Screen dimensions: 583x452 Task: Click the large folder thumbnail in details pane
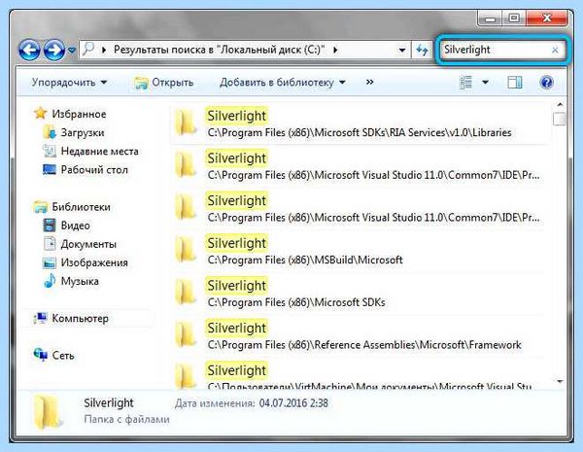pyautogui.click(x=48, y=412)
